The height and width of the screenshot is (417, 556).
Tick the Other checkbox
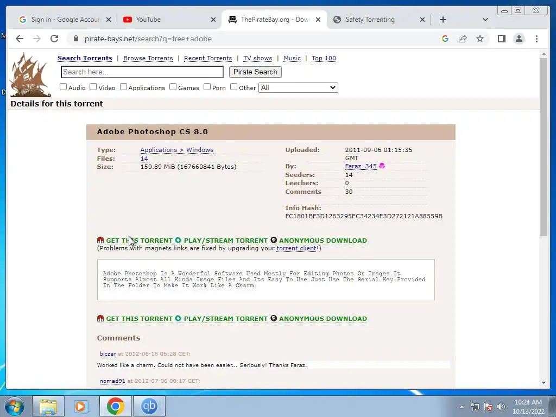click(x=233, y=87)
